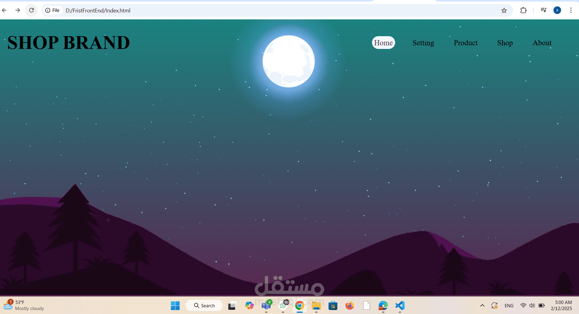Open the volume speaker icon
The image size is (579, 314).
coord(532,305)
